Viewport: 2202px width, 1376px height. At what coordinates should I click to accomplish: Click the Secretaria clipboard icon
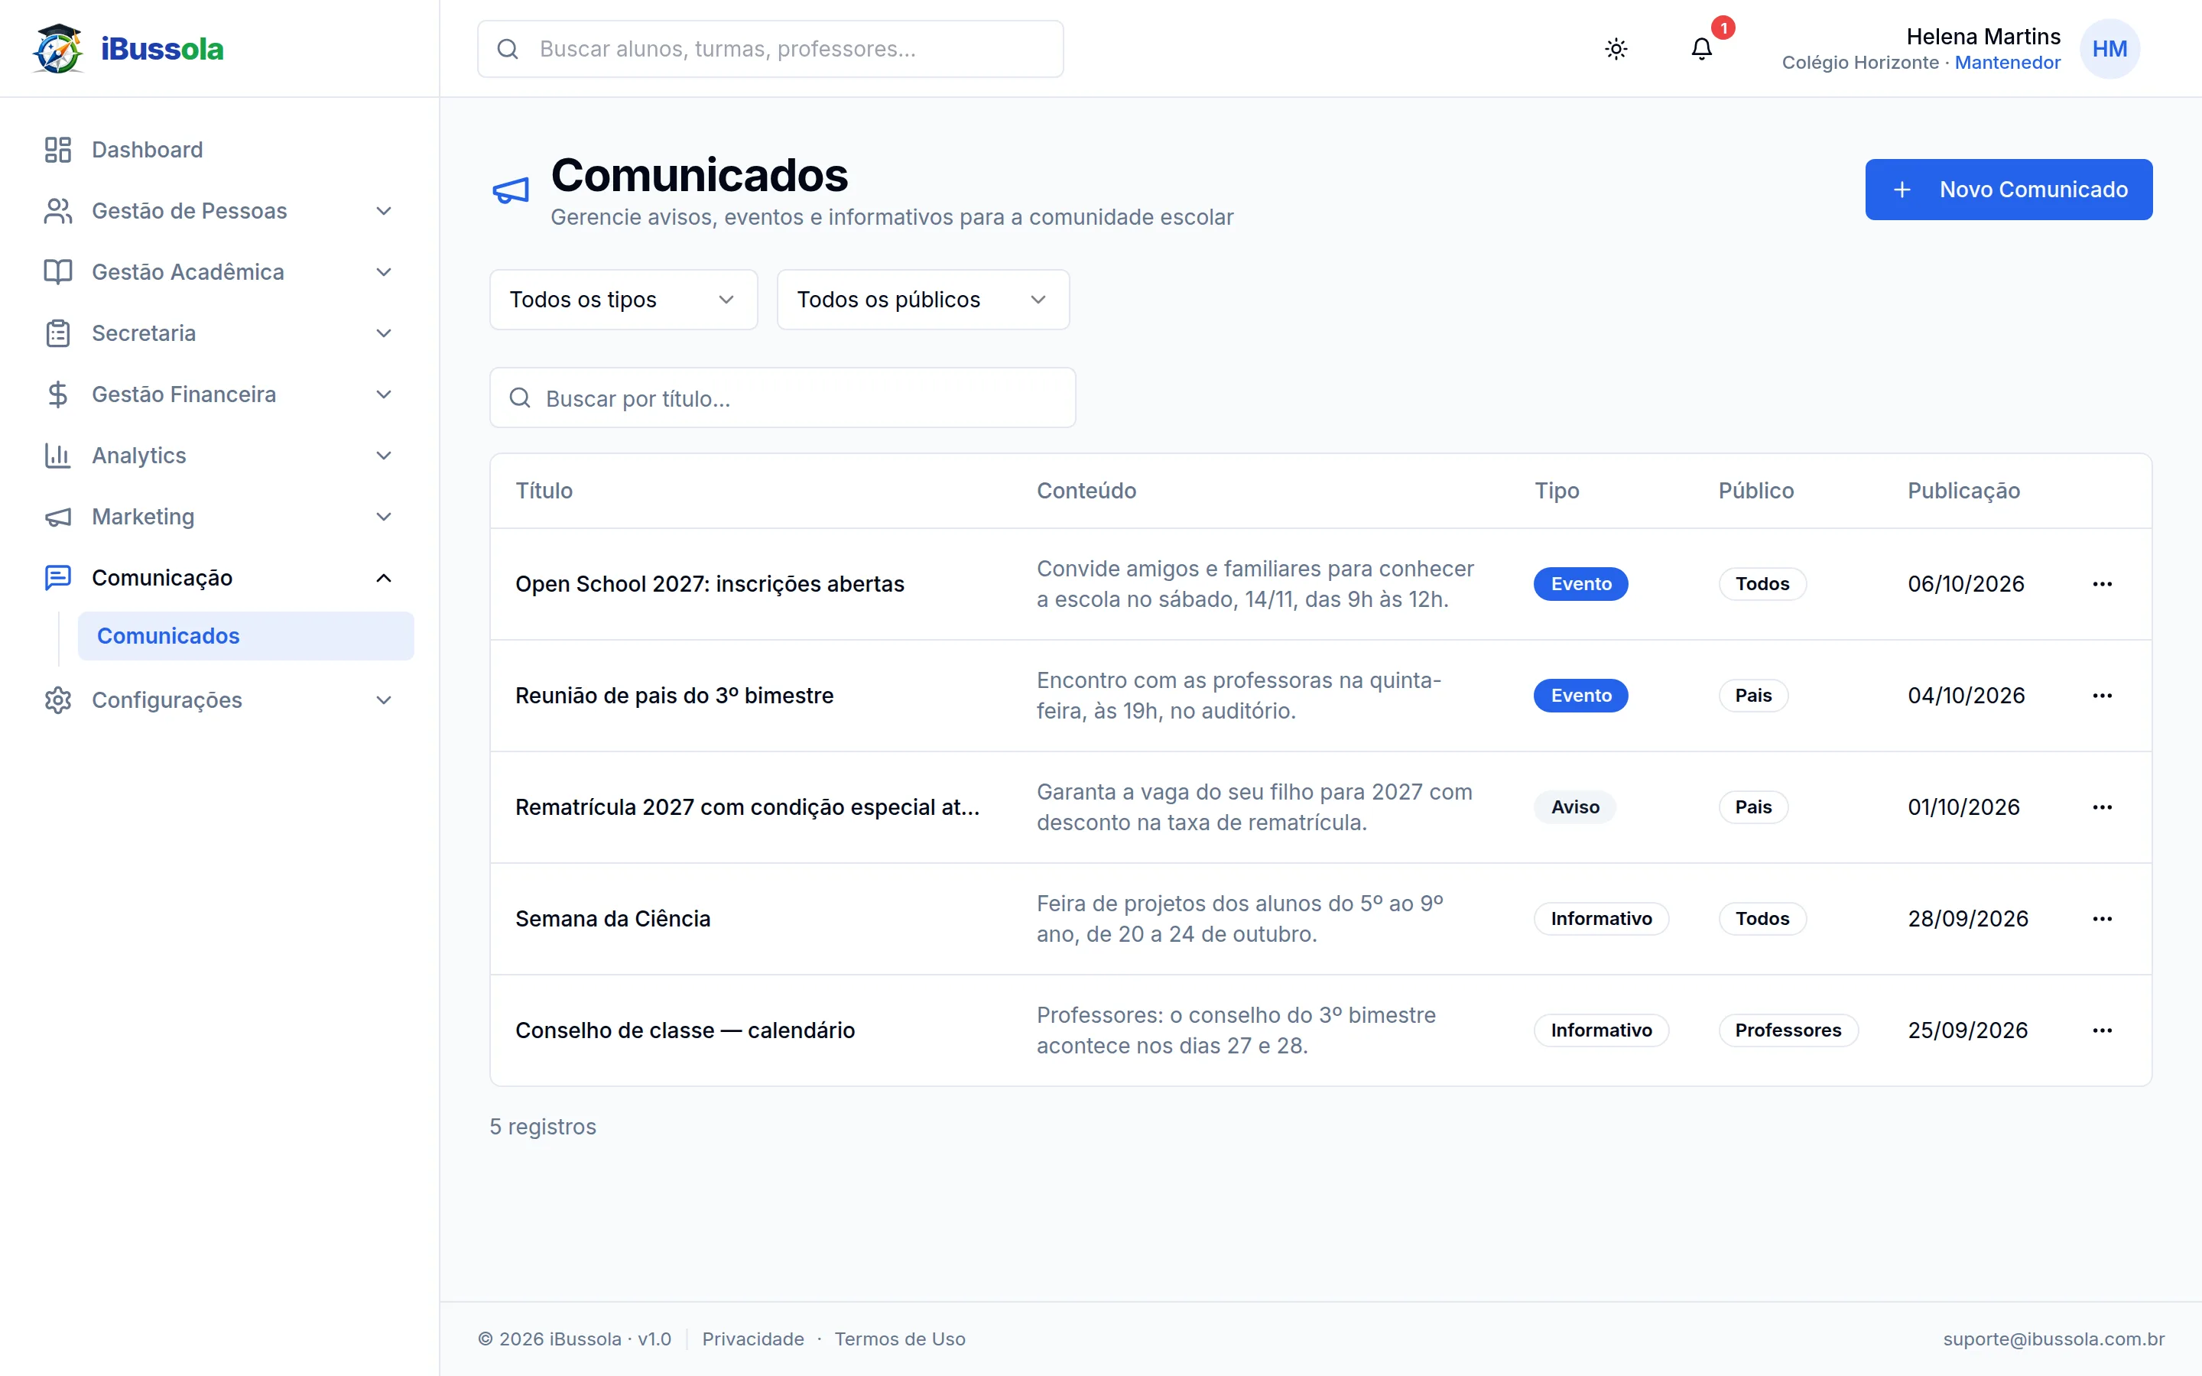coord(58,333)
